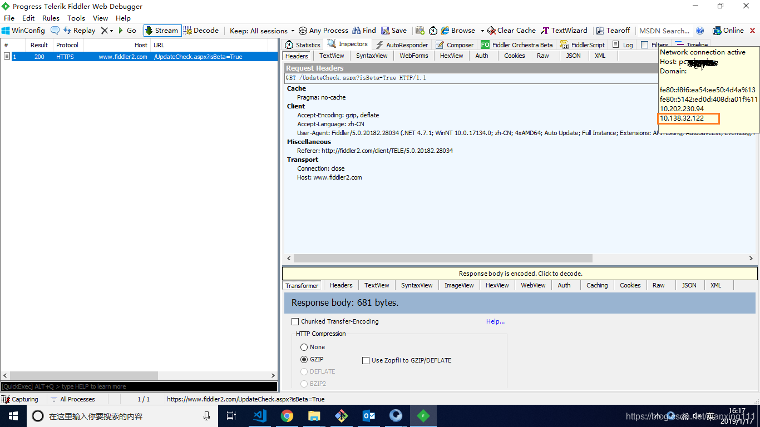760x427 pixels.
Task: Open File Explorer from taskbar
Action: pyautogui.click(x=314, y=416)
